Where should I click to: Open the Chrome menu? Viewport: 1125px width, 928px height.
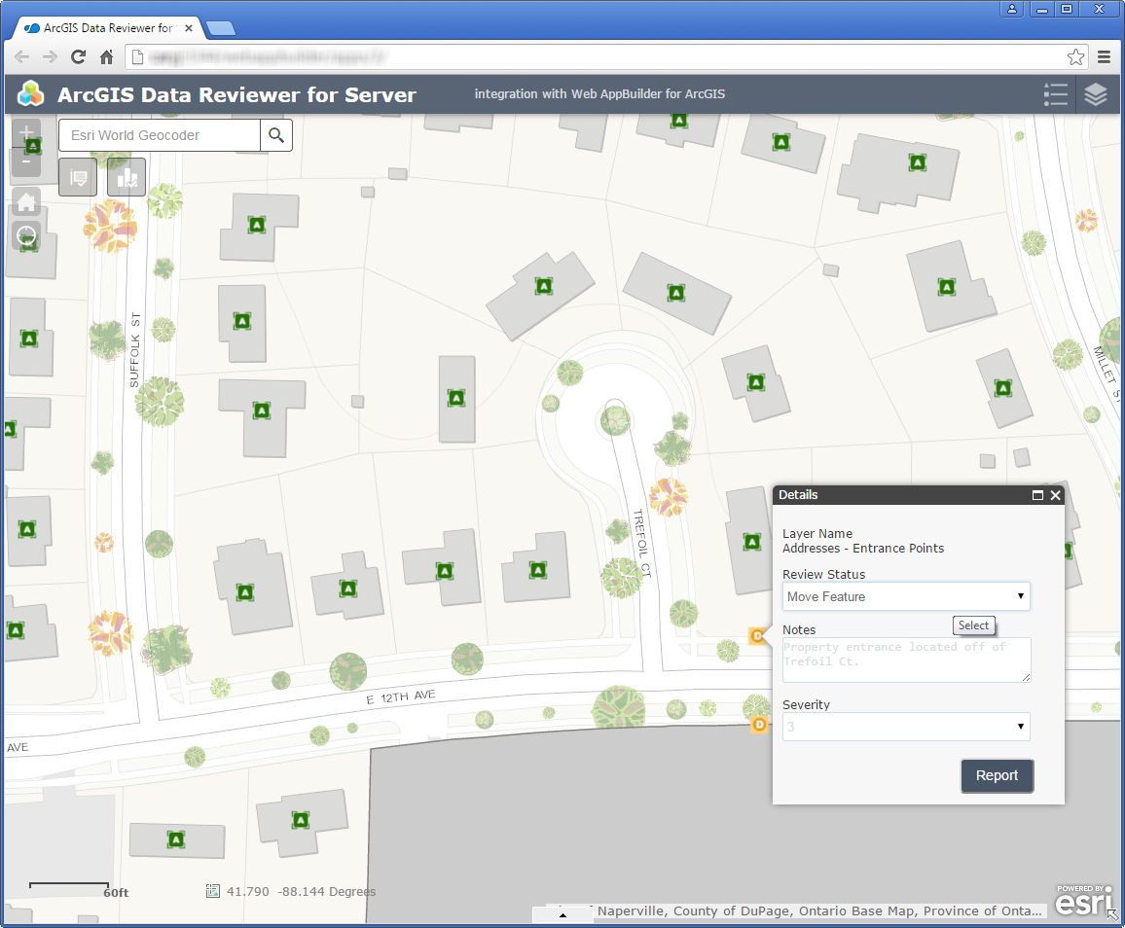[1105, 56]
